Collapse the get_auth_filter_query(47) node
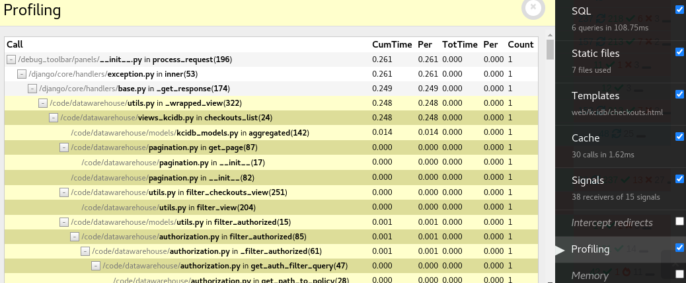 click(x=96, y=266)
